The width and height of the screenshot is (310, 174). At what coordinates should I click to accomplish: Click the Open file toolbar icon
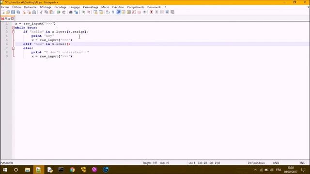[x=8, y=12]
